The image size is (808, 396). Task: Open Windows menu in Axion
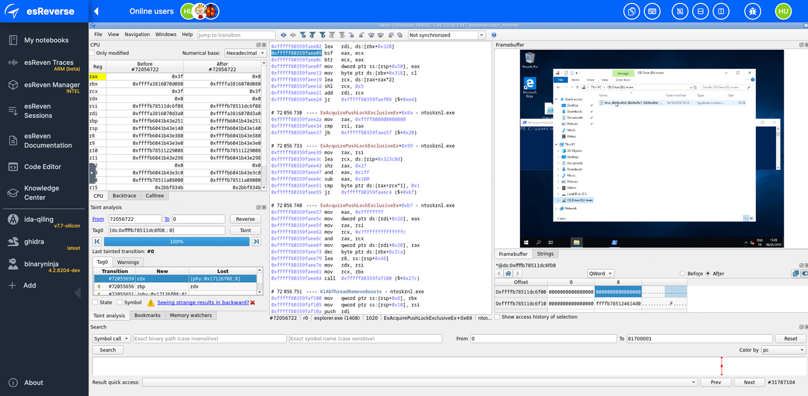pyautogui.click(x=166, y=35)
